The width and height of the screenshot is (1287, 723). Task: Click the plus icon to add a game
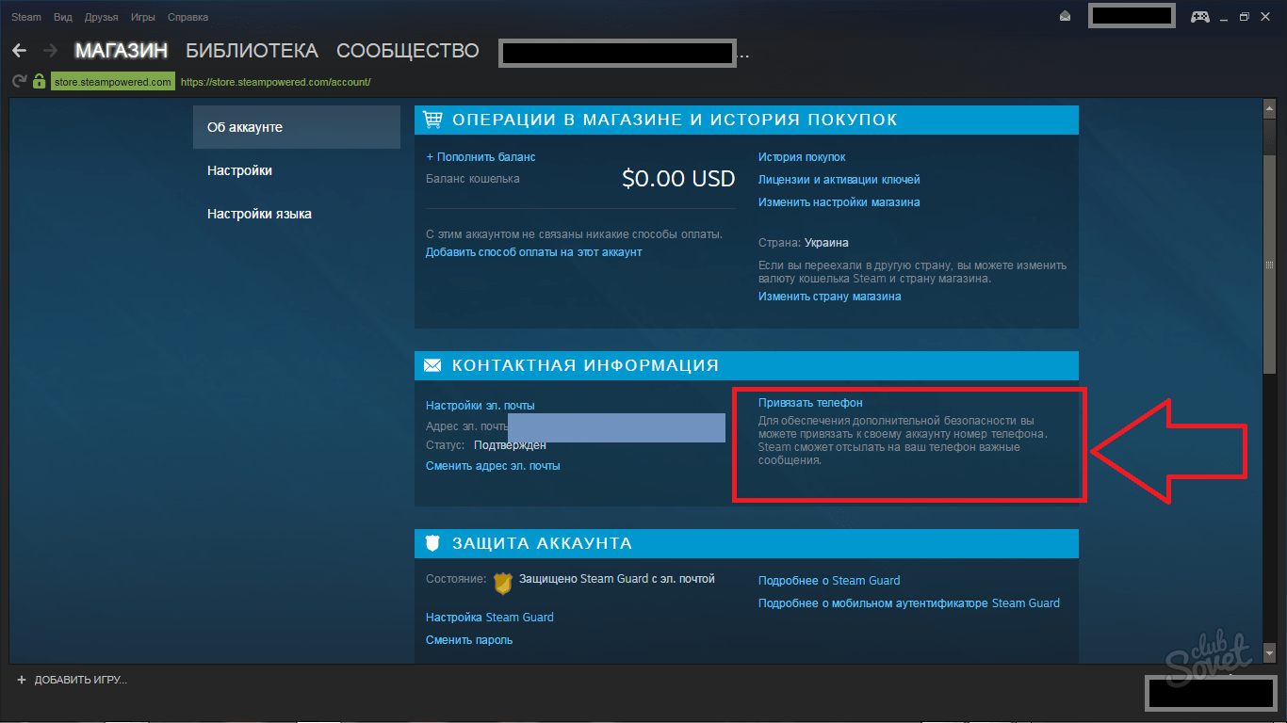pyautogui.click(x=22, y=680)
